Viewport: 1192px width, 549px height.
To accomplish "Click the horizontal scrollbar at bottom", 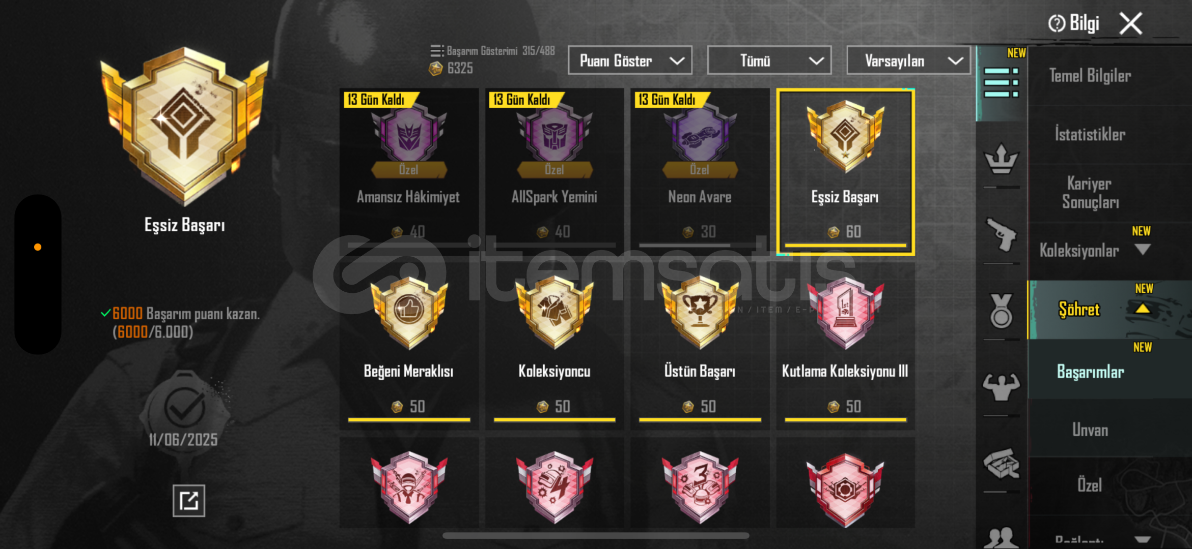I will pyautogui.click(x=596, y=535).
